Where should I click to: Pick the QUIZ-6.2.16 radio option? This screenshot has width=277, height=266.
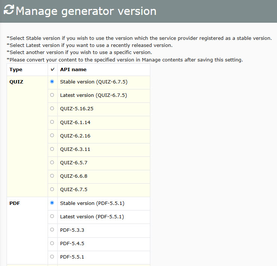tap(52, 135)
